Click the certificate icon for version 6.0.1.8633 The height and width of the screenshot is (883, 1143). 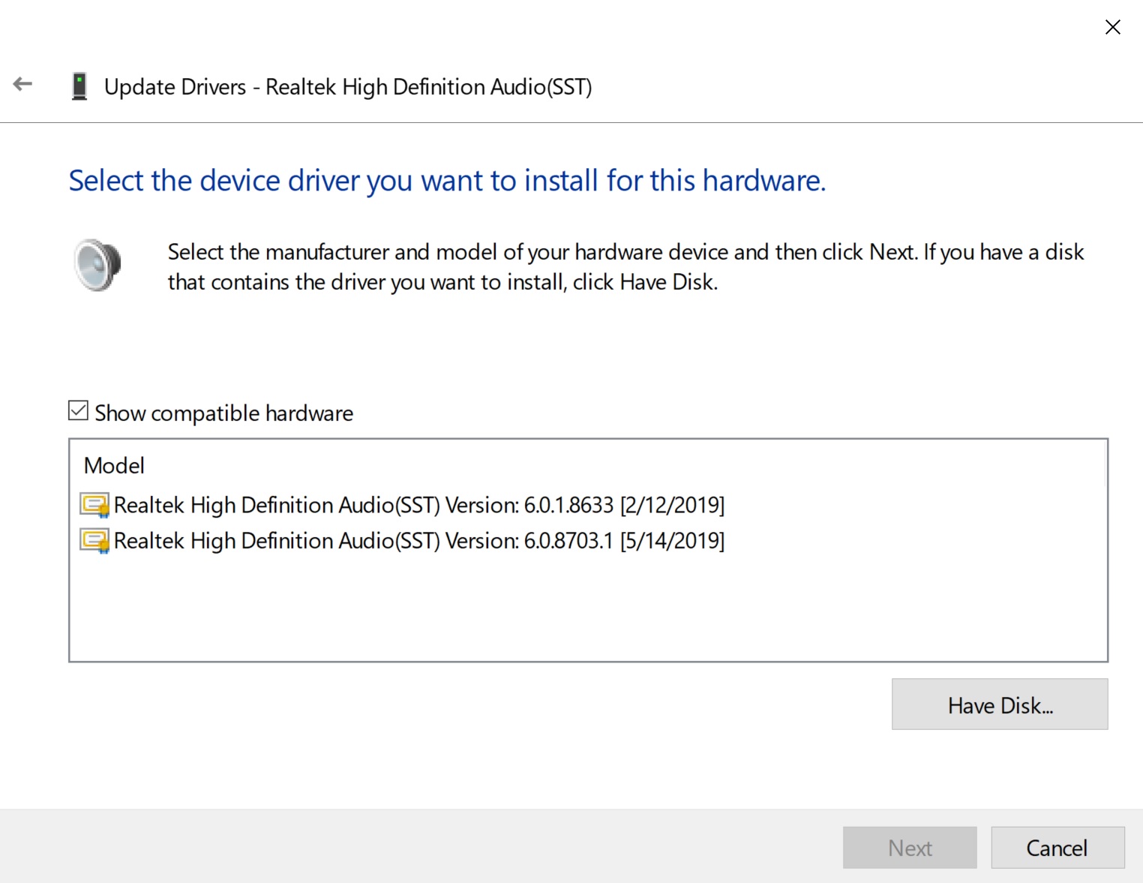click(94, 505)
